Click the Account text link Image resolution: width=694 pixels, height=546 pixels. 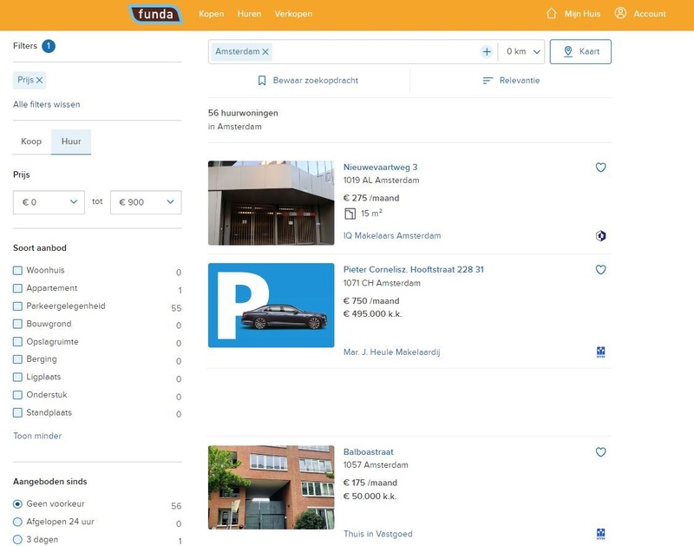click(649, 14)
